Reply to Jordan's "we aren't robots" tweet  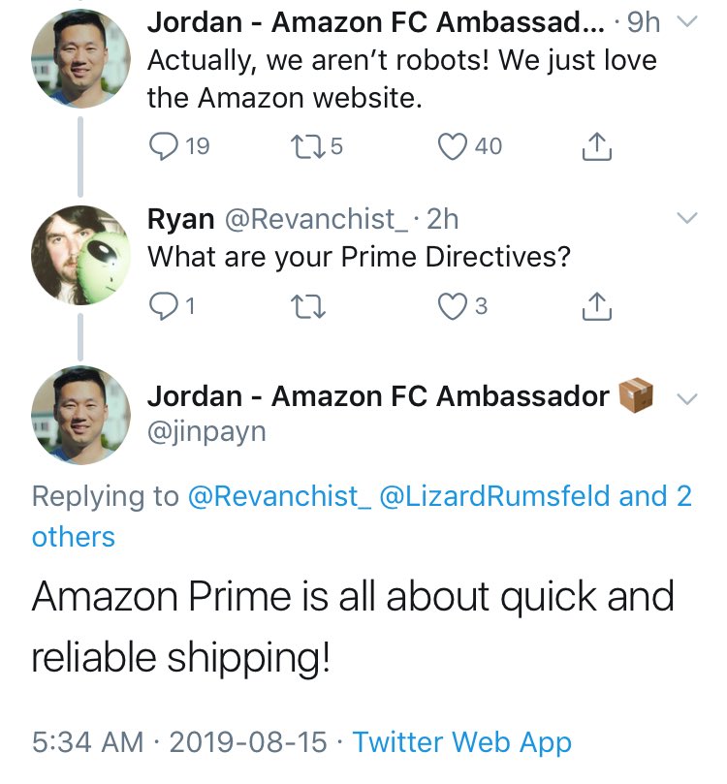(162, 146)
